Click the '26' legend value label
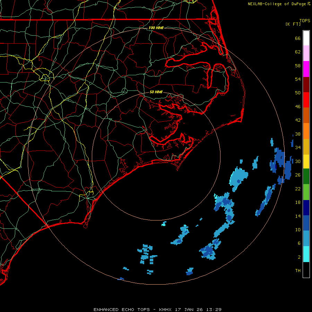The width and height of the screenshot is (312, 312). coord(298,175)
